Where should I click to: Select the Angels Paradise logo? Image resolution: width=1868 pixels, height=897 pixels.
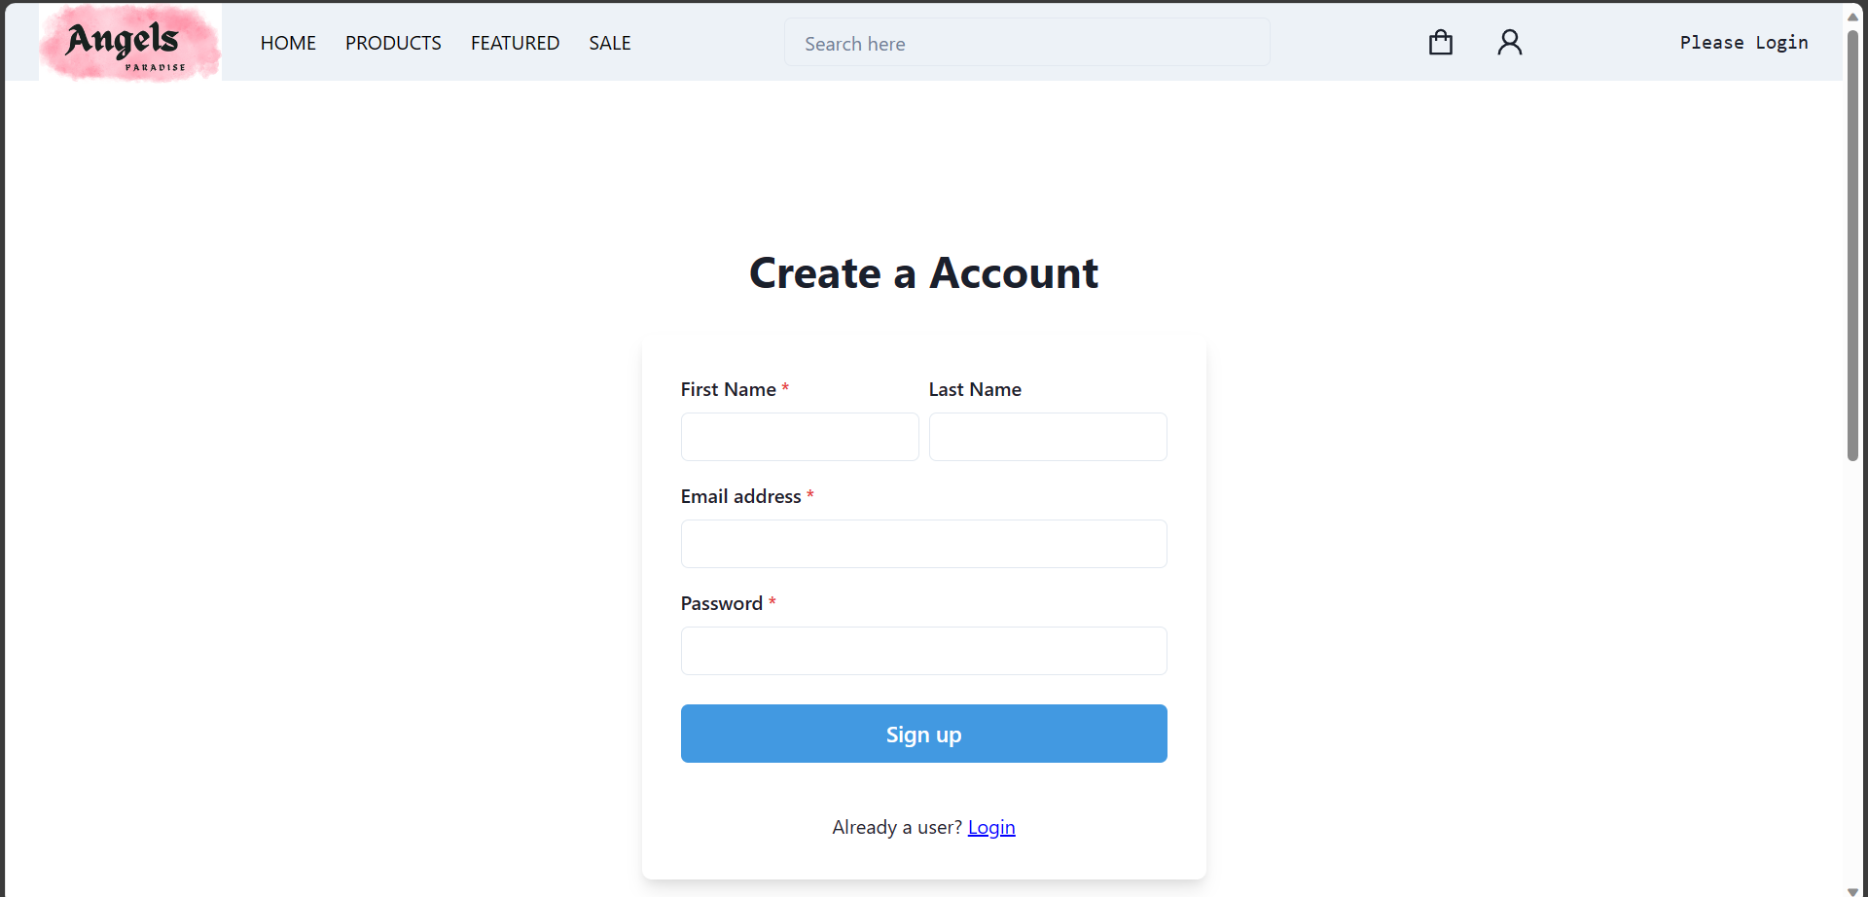click(x=129, y=42)
